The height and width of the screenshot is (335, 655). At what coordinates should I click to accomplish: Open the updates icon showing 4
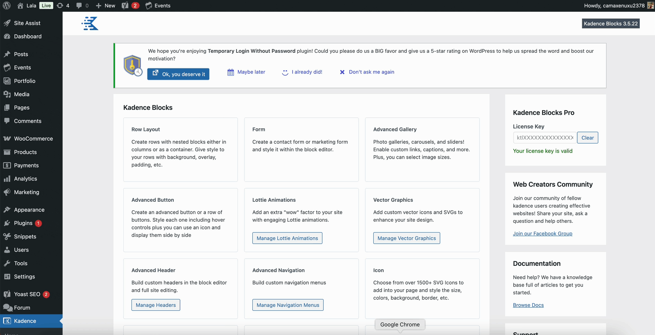[63, 5]
